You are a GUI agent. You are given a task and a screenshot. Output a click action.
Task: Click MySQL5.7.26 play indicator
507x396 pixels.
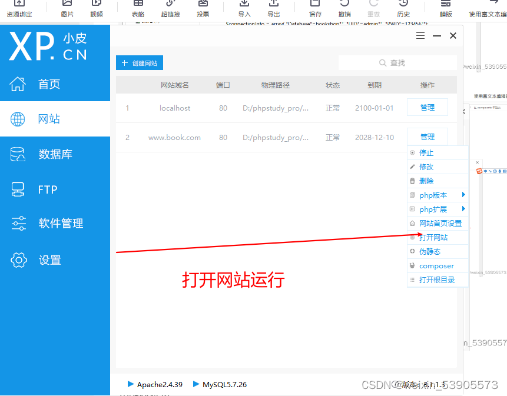point(195,384)
